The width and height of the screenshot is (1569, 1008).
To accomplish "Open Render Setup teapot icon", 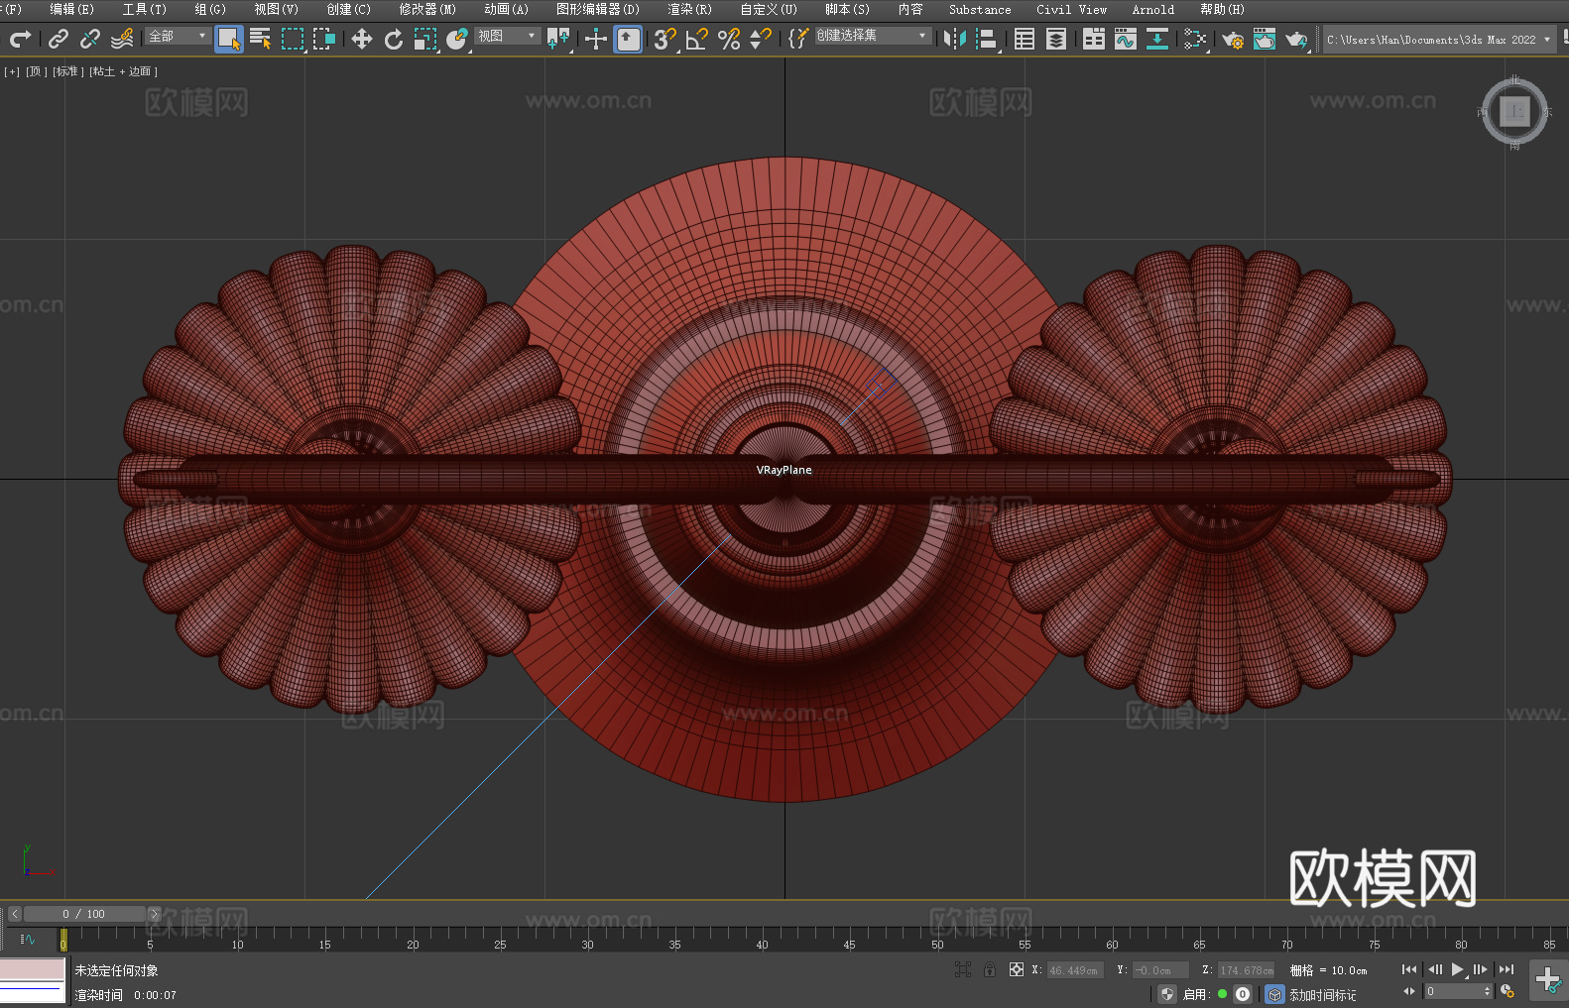I will click(1232, 40).
